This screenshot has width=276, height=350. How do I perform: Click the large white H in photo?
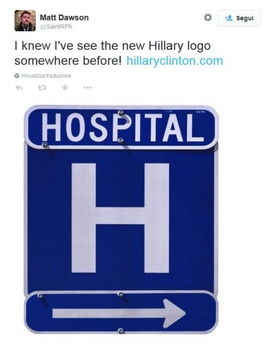[x=120, y=218]
